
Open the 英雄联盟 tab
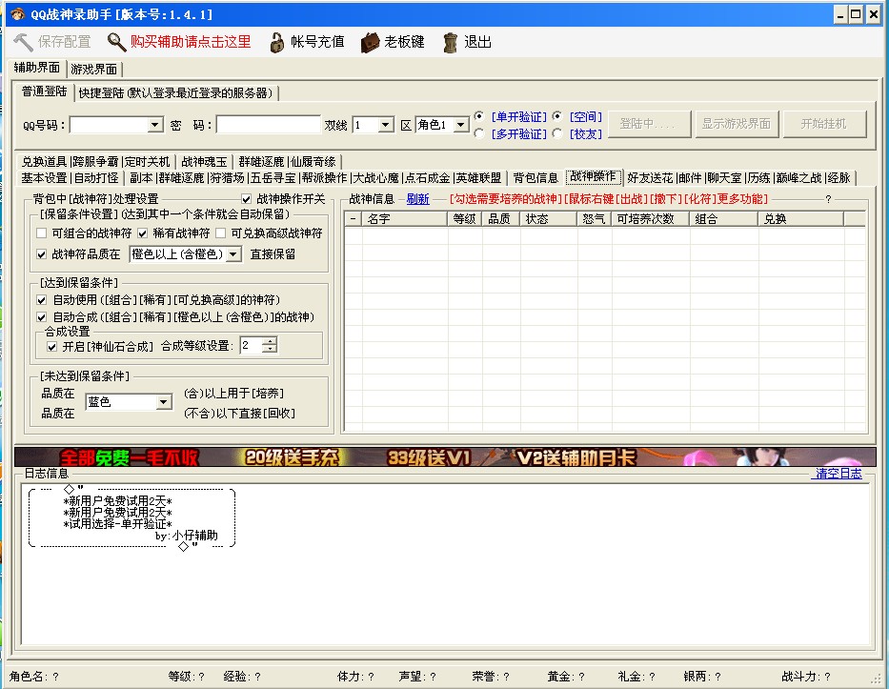tap(479, 178)
